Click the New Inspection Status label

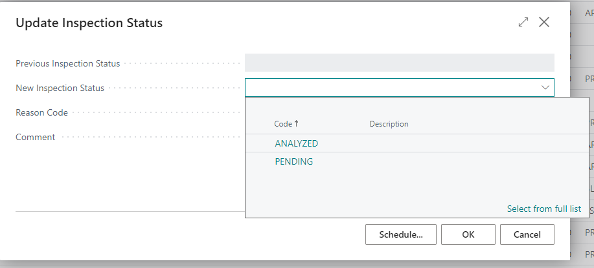60,88
